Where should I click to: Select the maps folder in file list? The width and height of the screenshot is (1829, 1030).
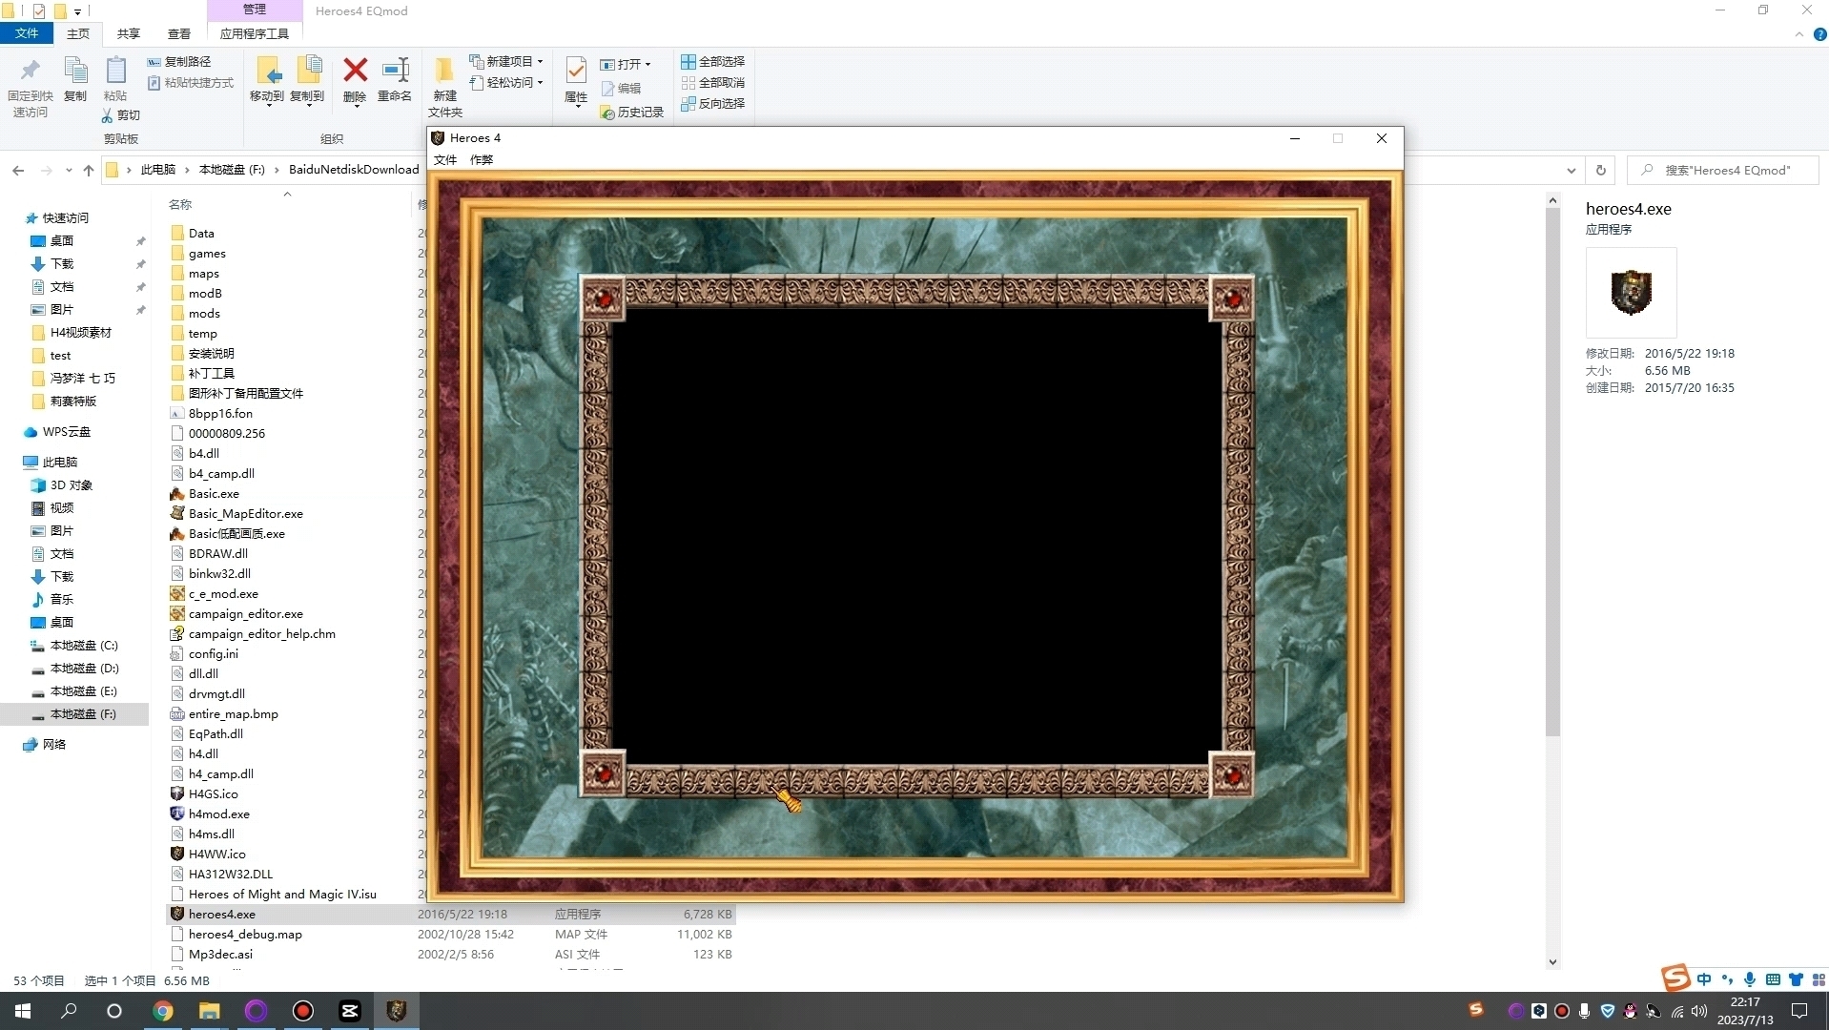point(204,274)
